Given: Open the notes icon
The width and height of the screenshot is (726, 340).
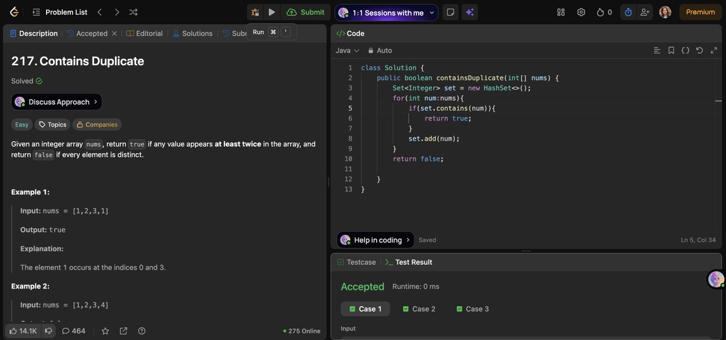Looking at the screenshot, I should coord(450,12).
